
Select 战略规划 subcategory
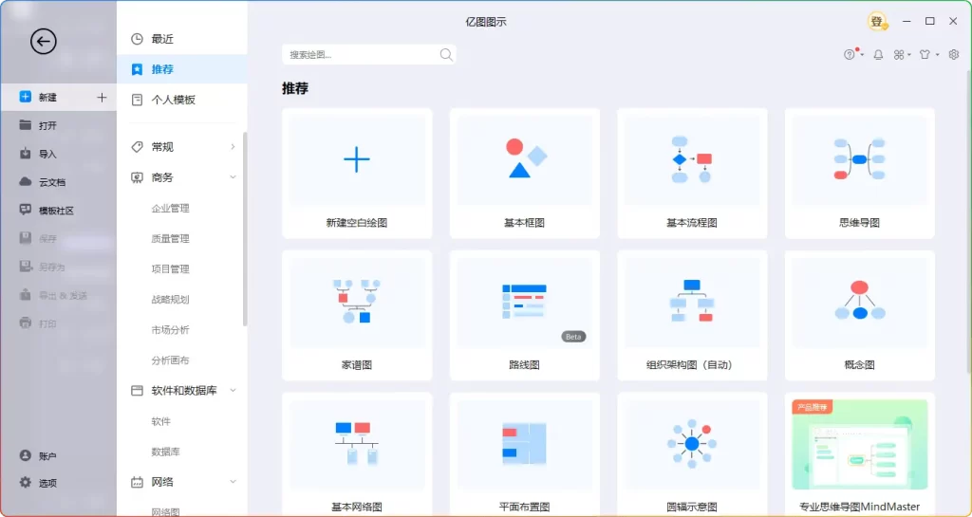click(171, 299)
